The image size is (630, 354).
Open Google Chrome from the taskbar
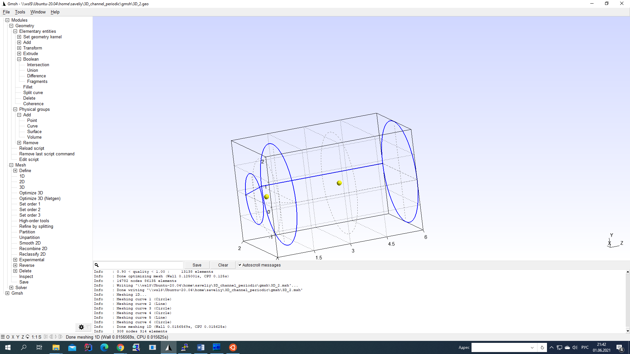pyautogui.click(x=120, y=347)
